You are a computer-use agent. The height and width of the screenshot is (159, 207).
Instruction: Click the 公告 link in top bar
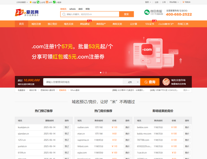tap(164, 2)
